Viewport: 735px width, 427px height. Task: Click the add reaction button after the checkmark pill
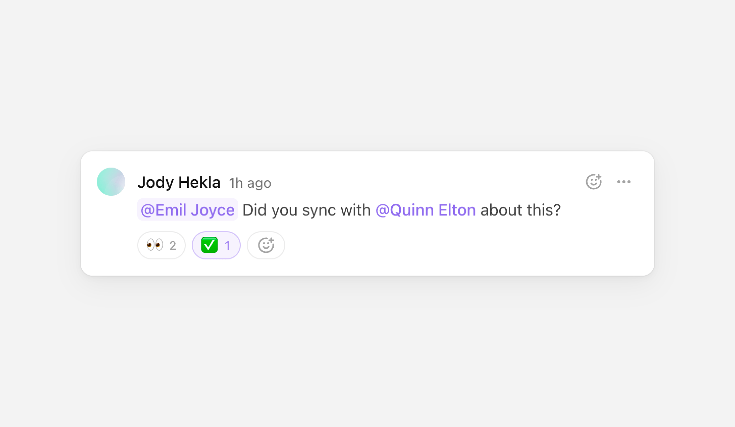[266, 245]
